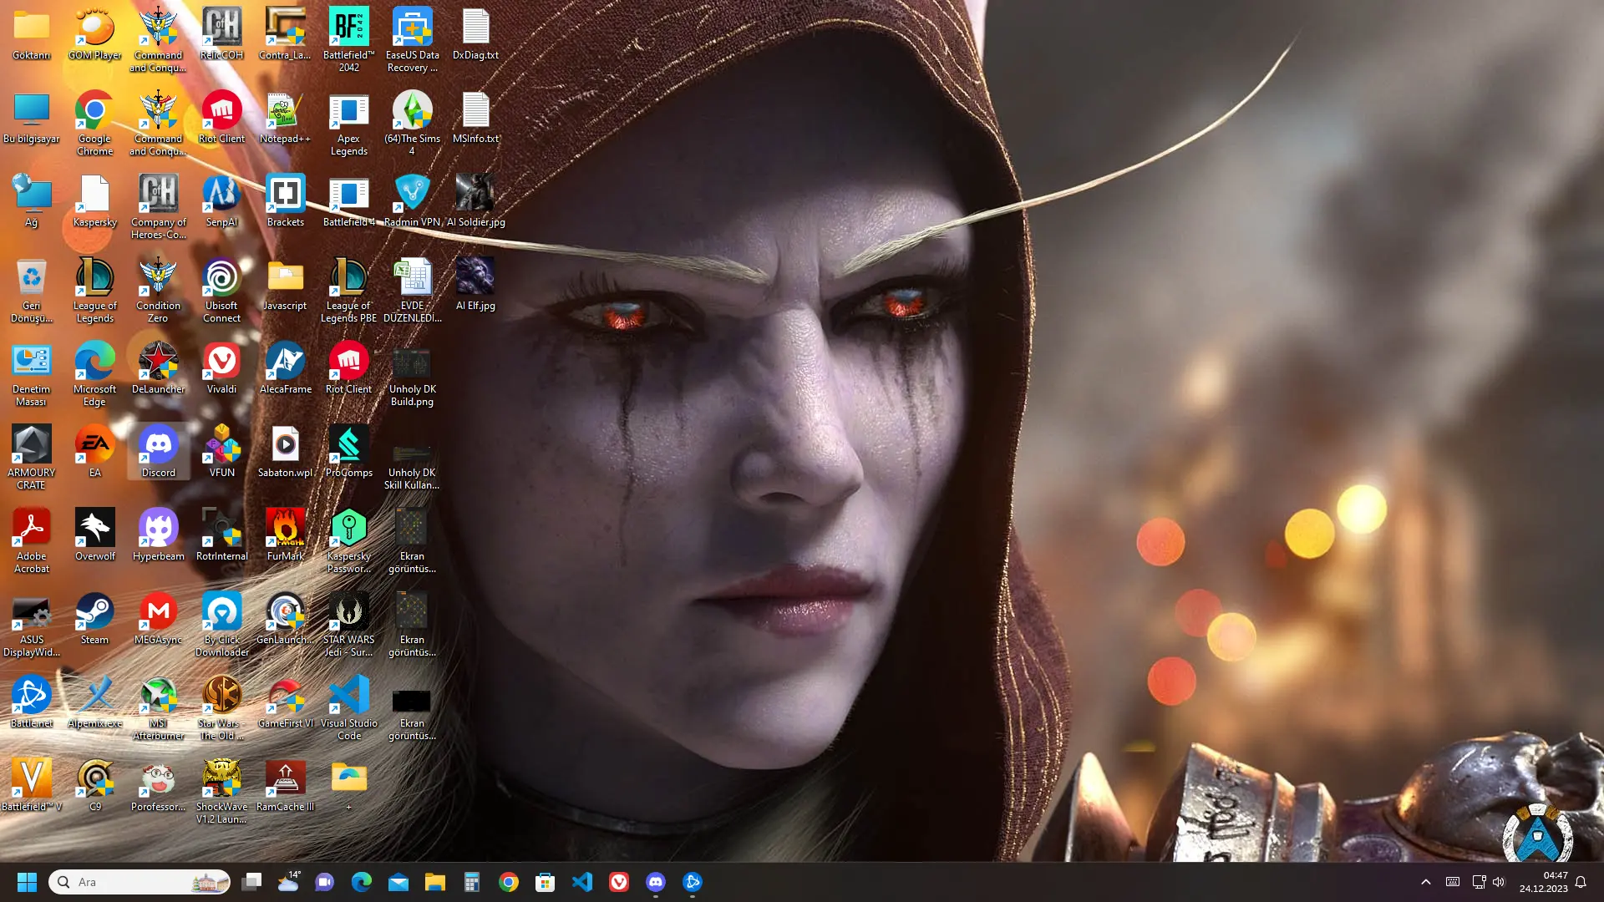Select the MSI Afterburner desktop shortcut
Image resolution: width=1604 pixels, height=902 pixels.
(159, 707)
